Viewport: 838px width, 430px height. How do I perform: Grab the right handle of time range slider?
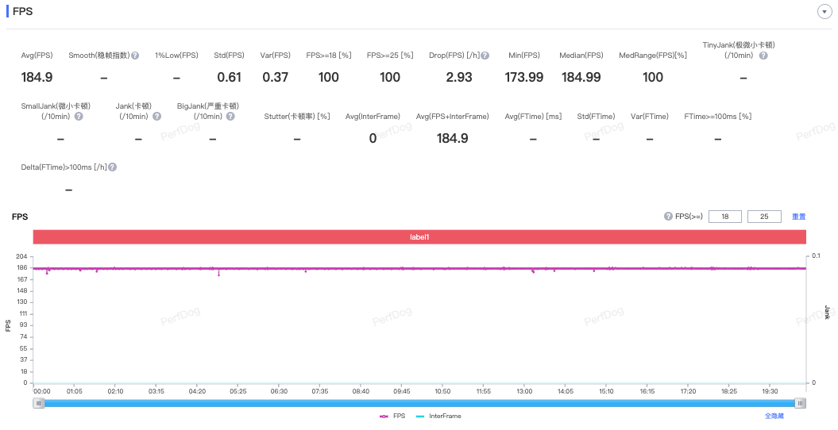pyautogui.click(x=800, y=403)
